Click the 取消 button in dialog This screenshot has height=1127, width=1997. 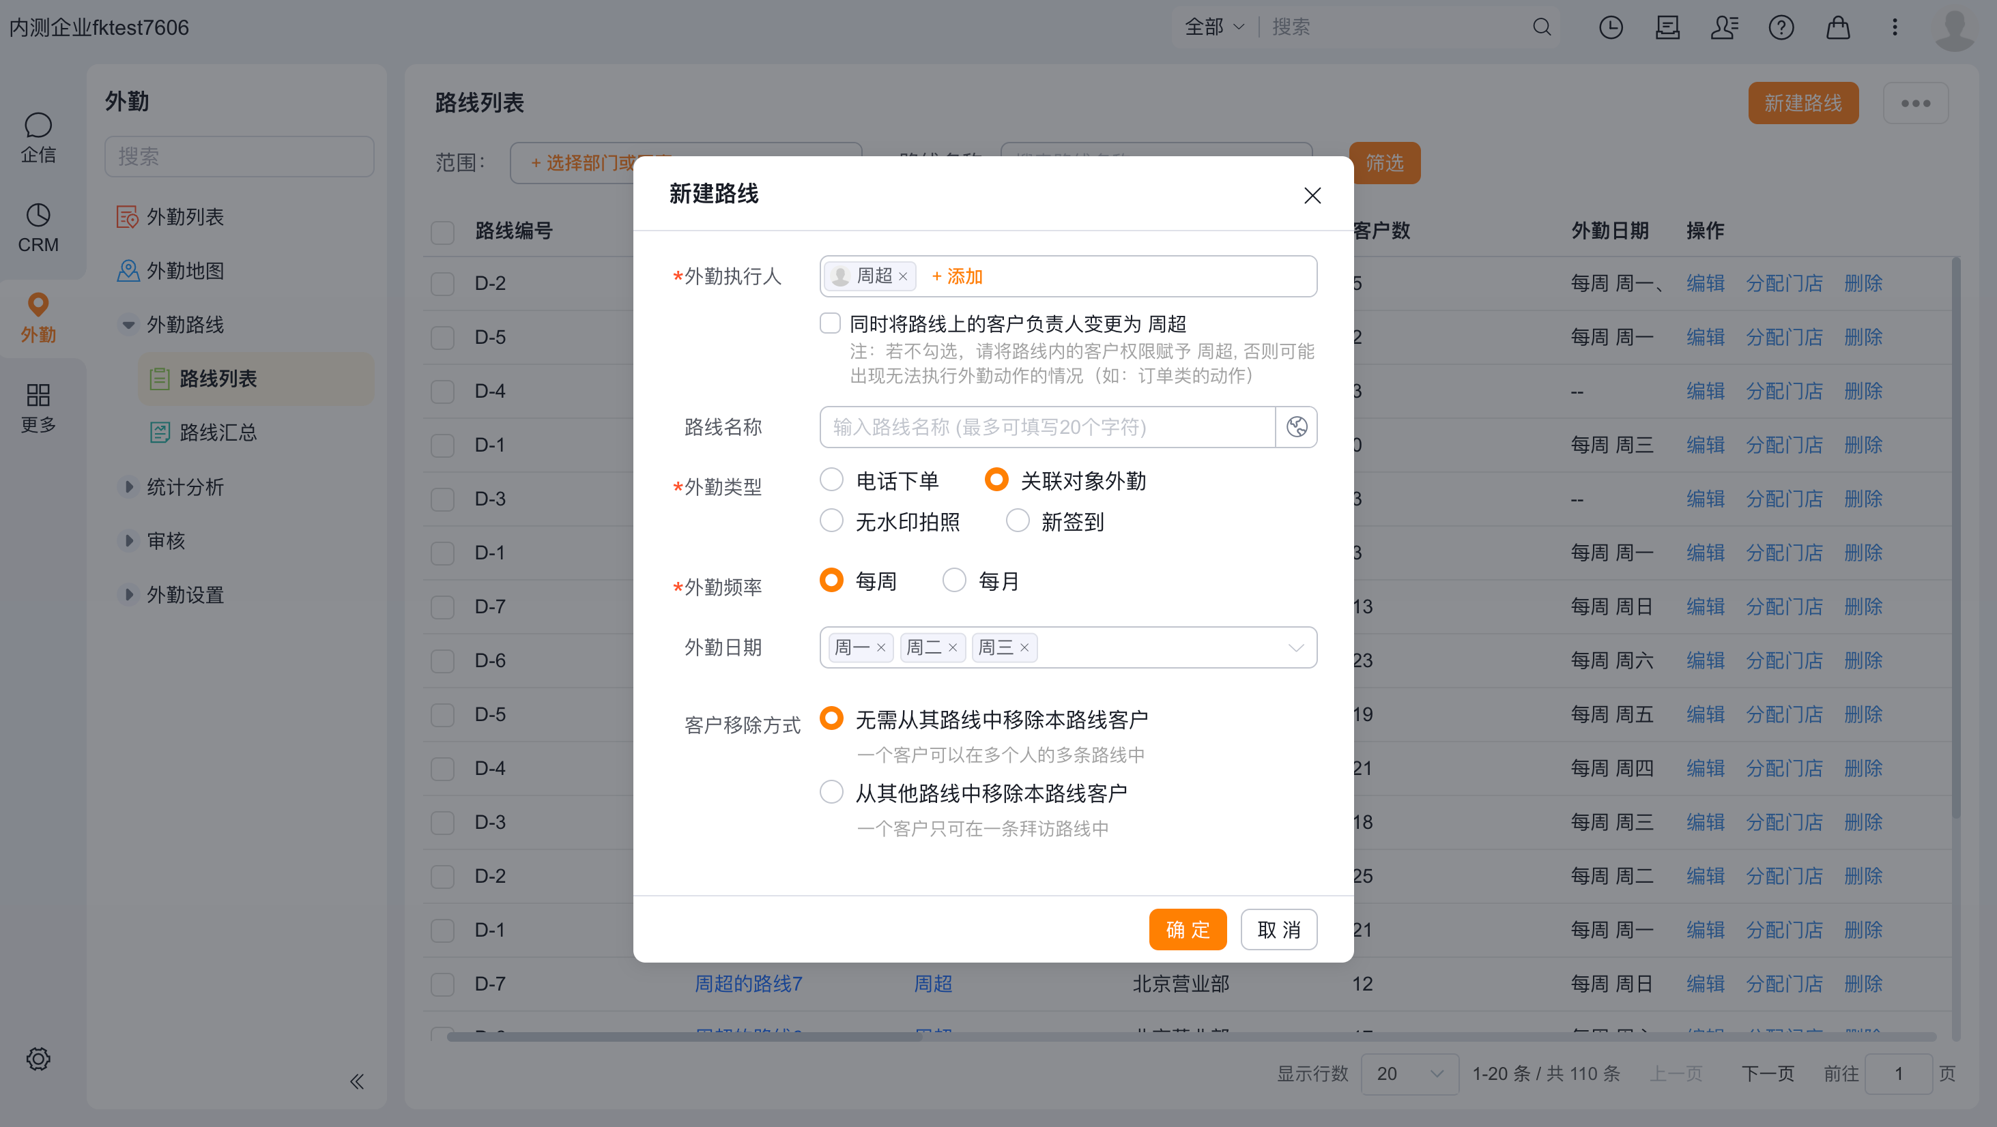1278,929
